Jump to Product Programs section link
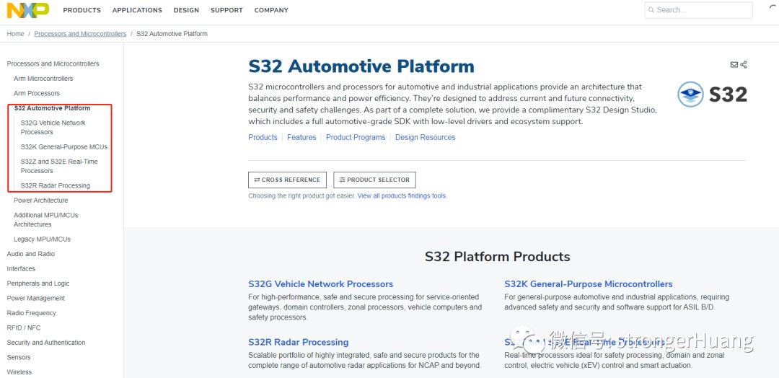 coord(356,137)
